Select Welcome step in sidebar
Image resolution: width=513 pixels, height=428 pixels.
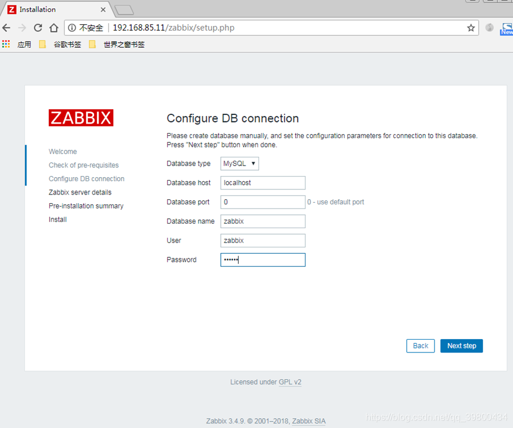pyautogui.click(x=63, y=152)
